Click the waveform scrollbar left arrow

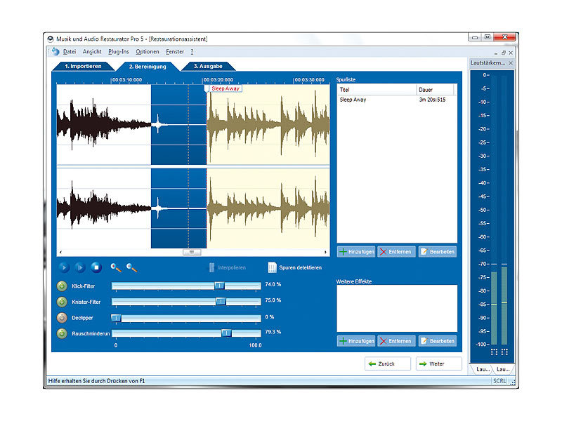tap(60, 253)
